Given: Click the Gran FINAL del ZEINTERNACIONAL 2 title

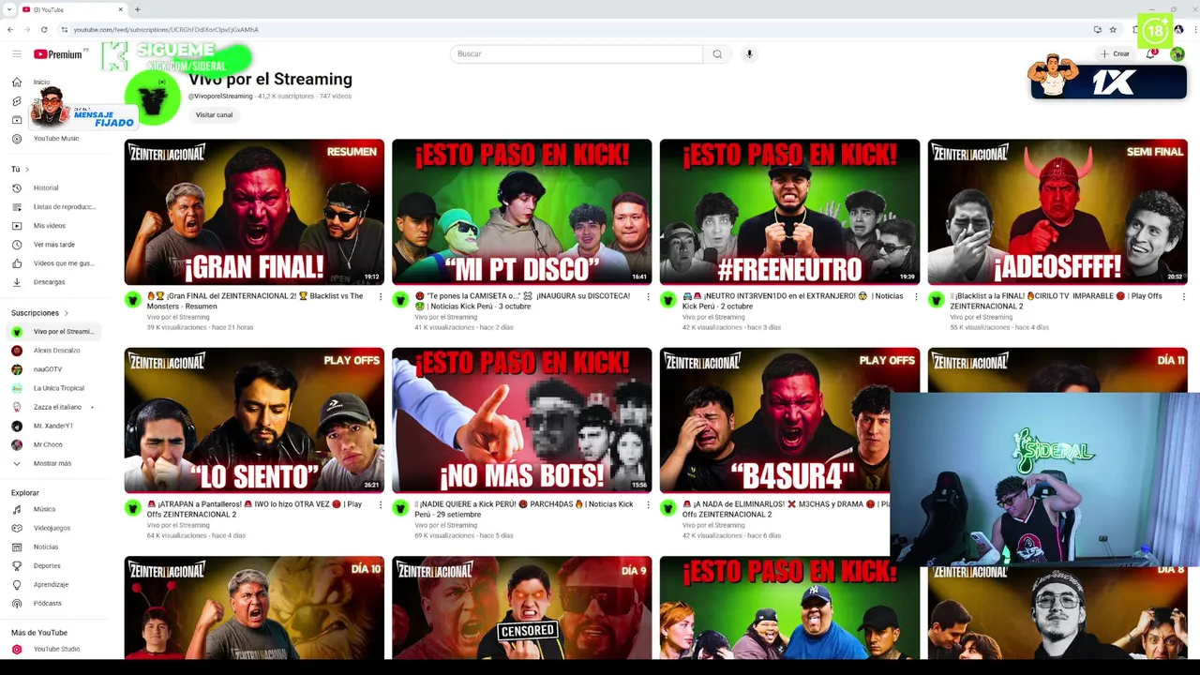Looking at the screenshot, I should coord(255,301).
